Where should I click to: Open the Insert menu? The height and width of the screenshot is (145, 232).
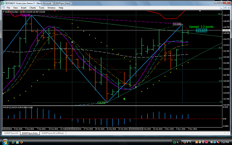point(23,8)
